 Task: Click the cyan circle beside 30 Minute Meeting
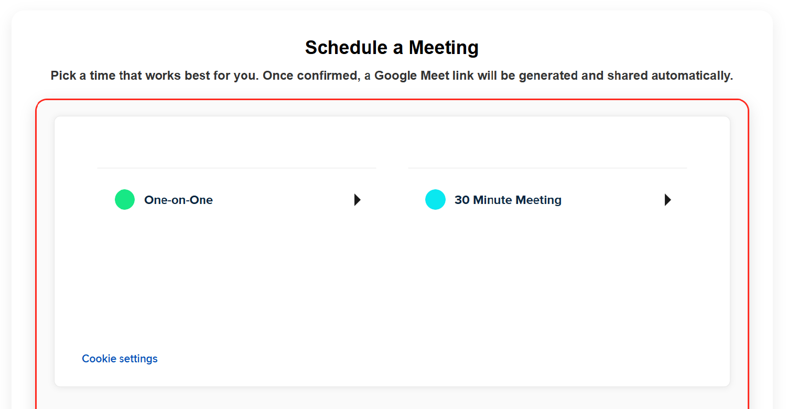(435, 200)
